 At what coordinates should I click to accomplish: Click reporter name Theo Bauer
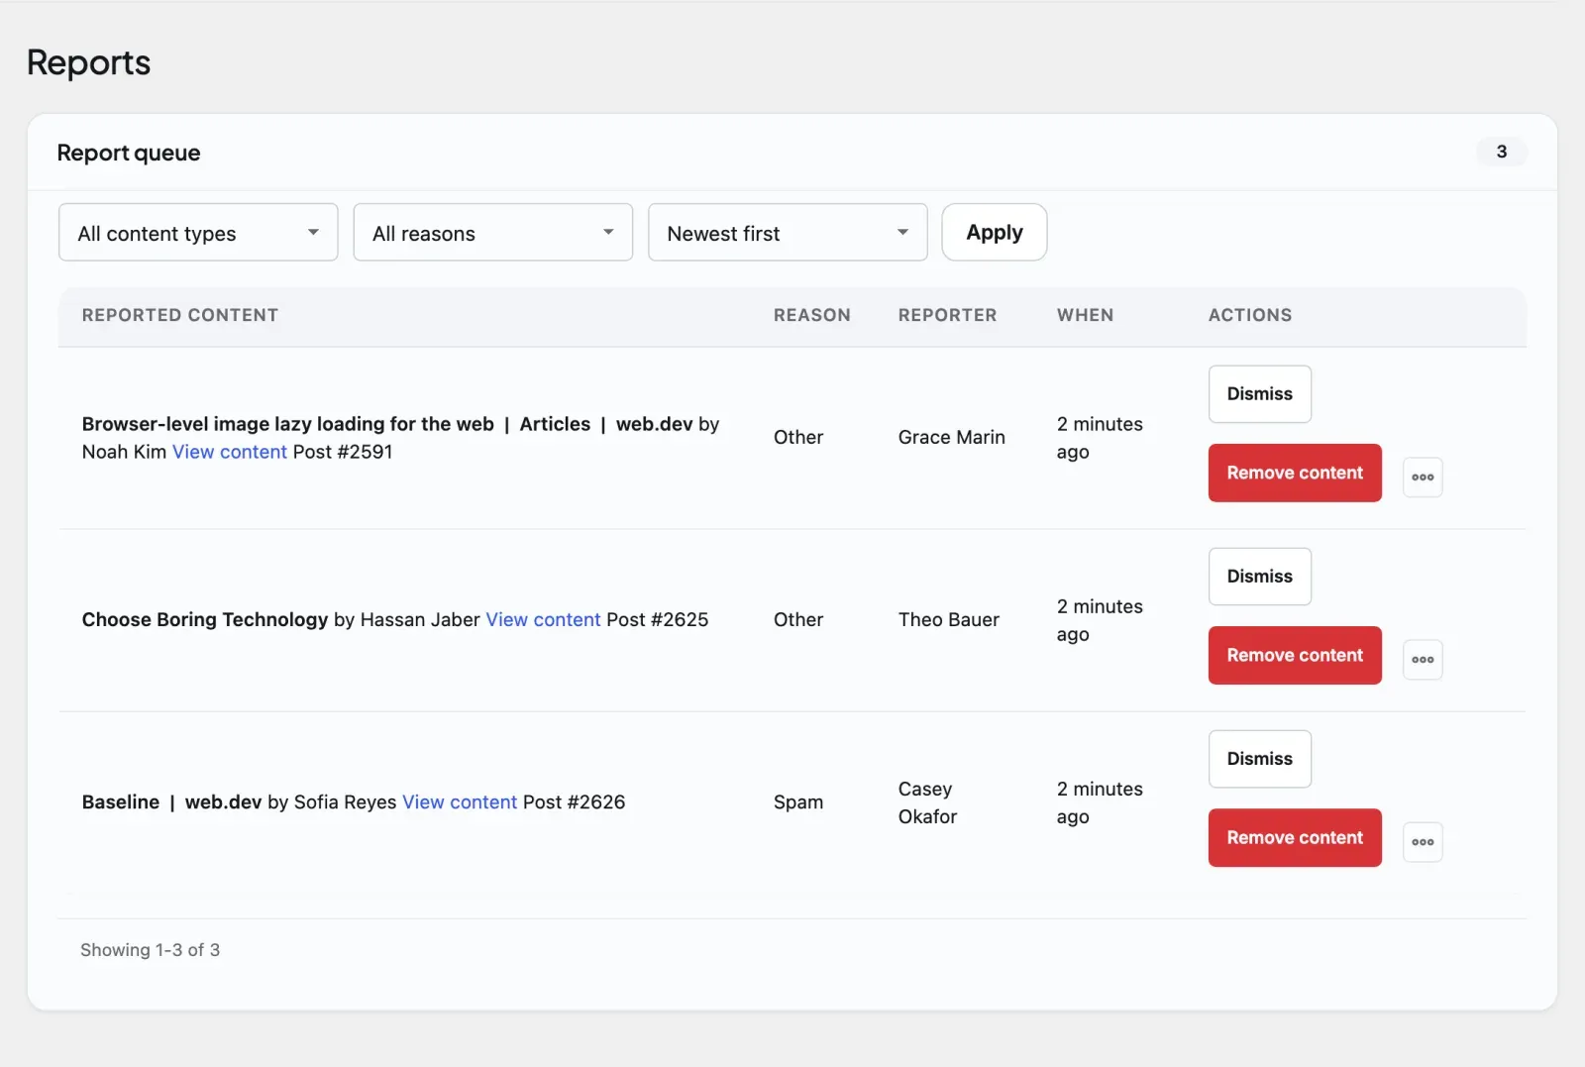click(948, 620)
